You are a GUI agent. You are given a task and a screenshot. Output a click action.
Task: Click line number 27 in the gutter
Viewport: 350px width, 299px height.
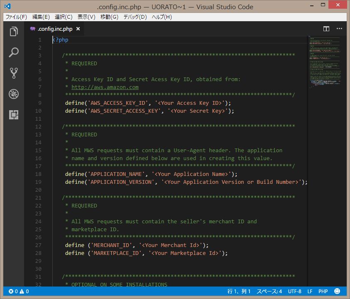click(x=38, y=245)
